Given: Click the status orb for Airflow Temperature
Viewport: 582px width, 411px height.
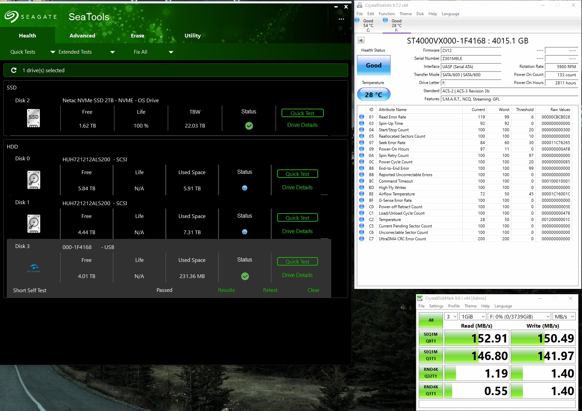Looking at the screenshot, I should pos(362,194).
